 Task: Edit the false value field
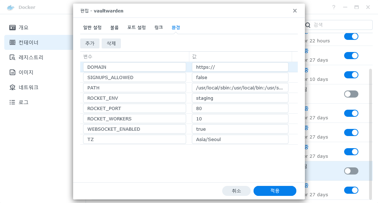pyautogui.click(x=240, y=77)
